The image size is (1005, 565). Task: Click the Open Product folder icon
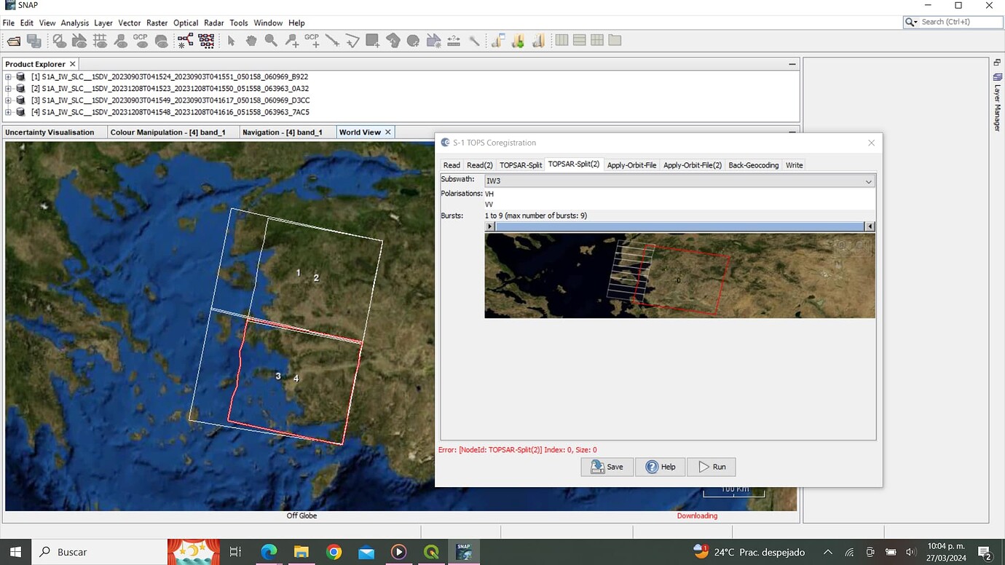coord(13,40)
